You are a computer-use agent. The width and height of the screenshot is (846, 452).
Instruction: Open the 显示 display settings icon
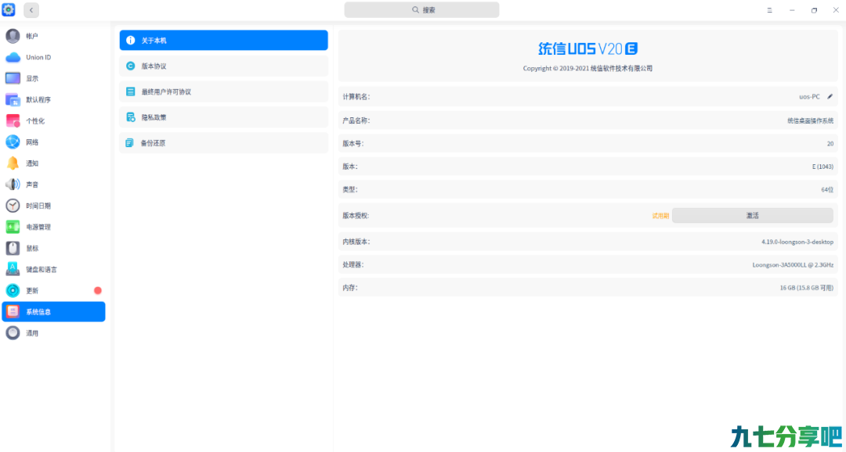point(13,79)
